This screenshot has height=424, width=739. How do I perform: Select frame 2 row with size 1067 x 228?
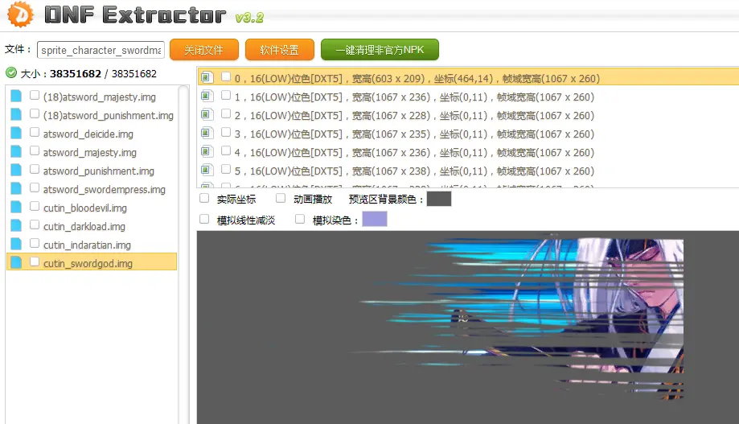coord(468,115)
